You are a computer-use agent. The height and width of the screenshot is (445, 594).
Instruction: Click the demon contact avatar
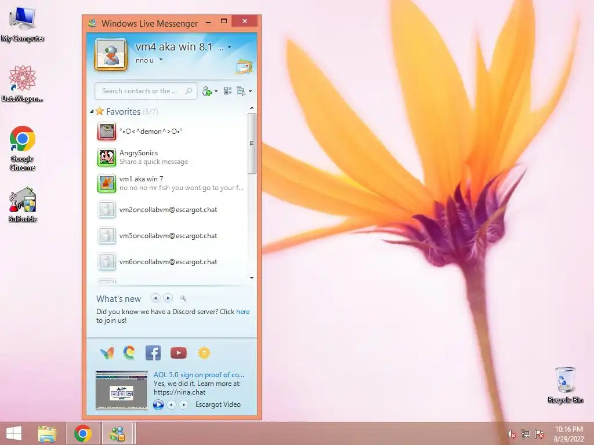coord(107,132)
